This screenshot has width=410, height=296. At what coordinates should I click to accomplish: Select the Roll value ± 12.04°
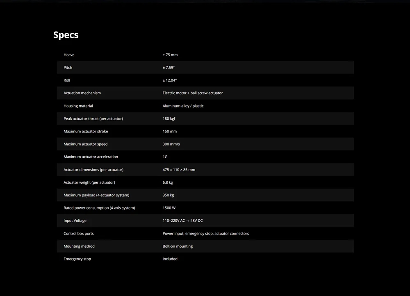pos(170,80)
